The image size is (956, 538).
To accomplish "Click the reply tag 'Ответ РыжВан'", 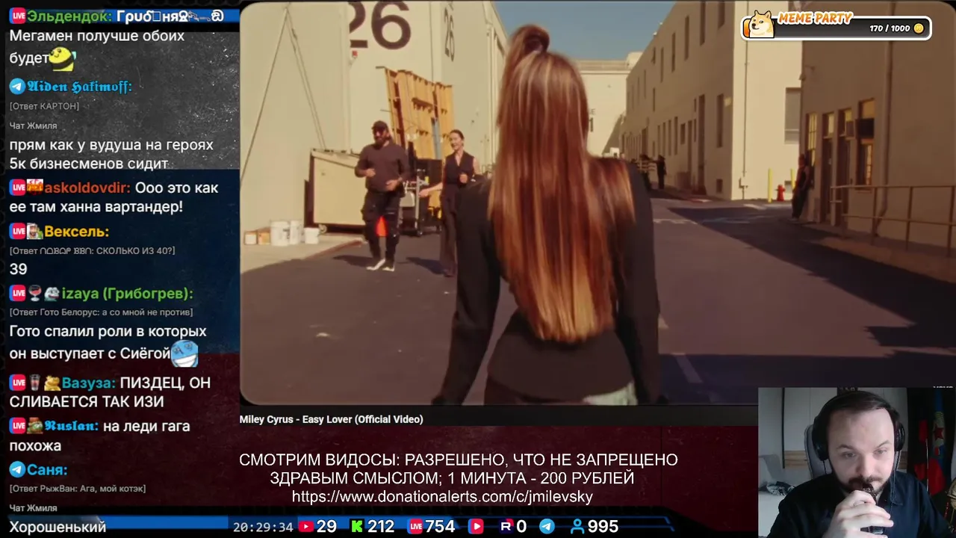I will coord(78,489).
